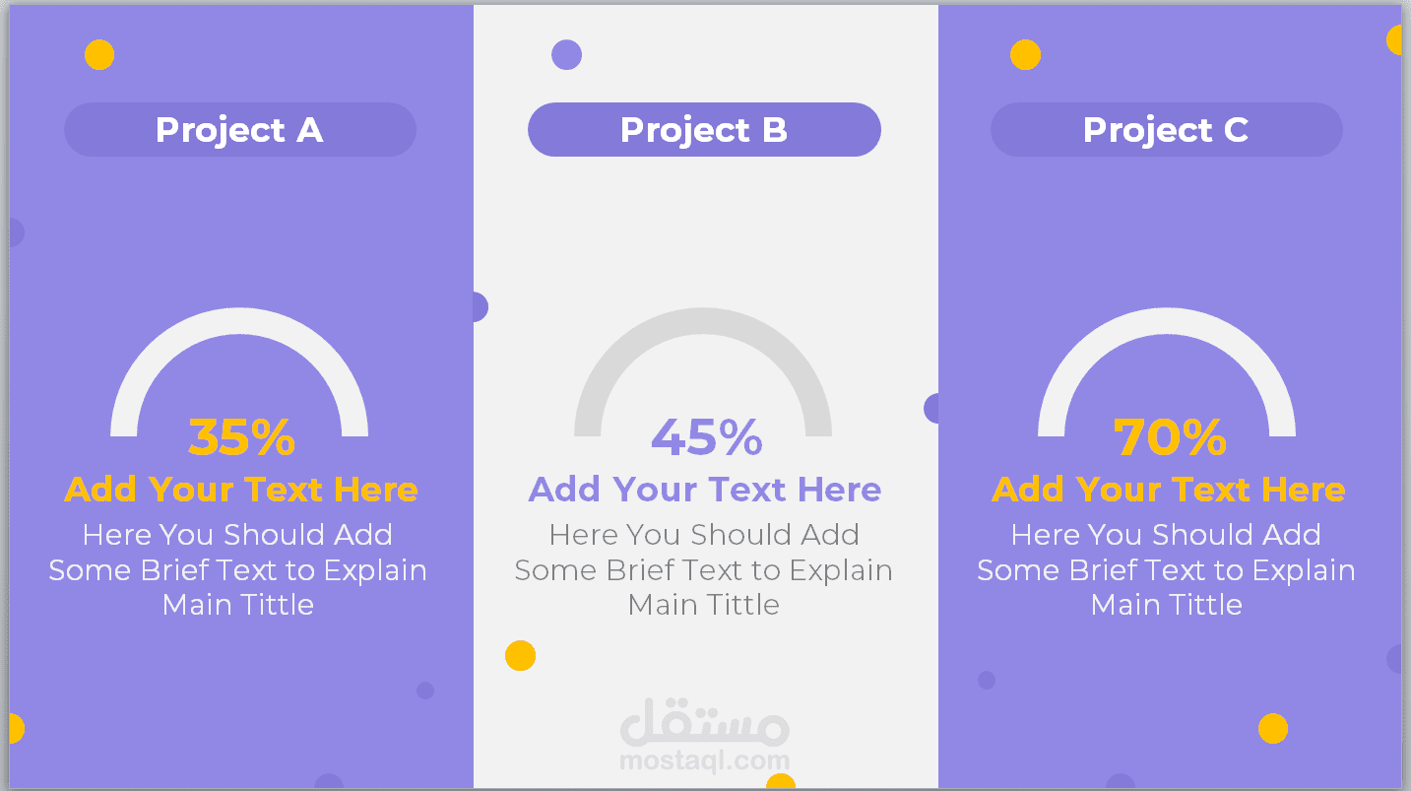Select purple 'Add Your Text Here' heading
Screen dimensions: 1411x791
point(705,490)
